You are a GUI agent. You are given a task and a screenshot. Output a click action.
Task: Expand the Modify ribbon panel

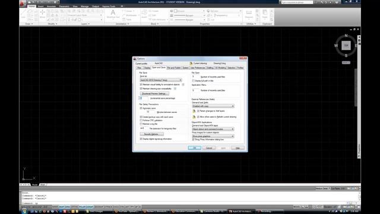(x=52, y=24)
